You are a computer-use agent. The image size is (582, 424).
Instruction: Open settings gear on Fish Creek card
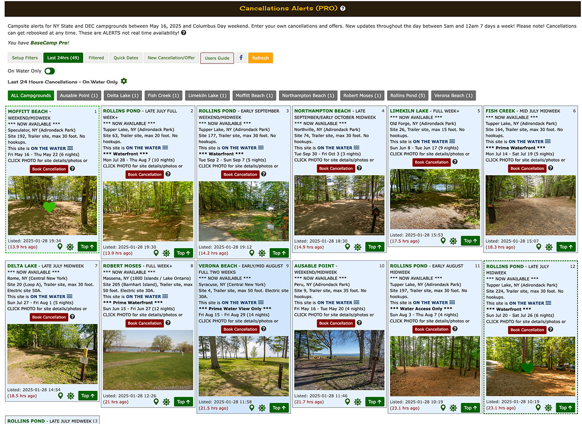[x=549, y=247]
